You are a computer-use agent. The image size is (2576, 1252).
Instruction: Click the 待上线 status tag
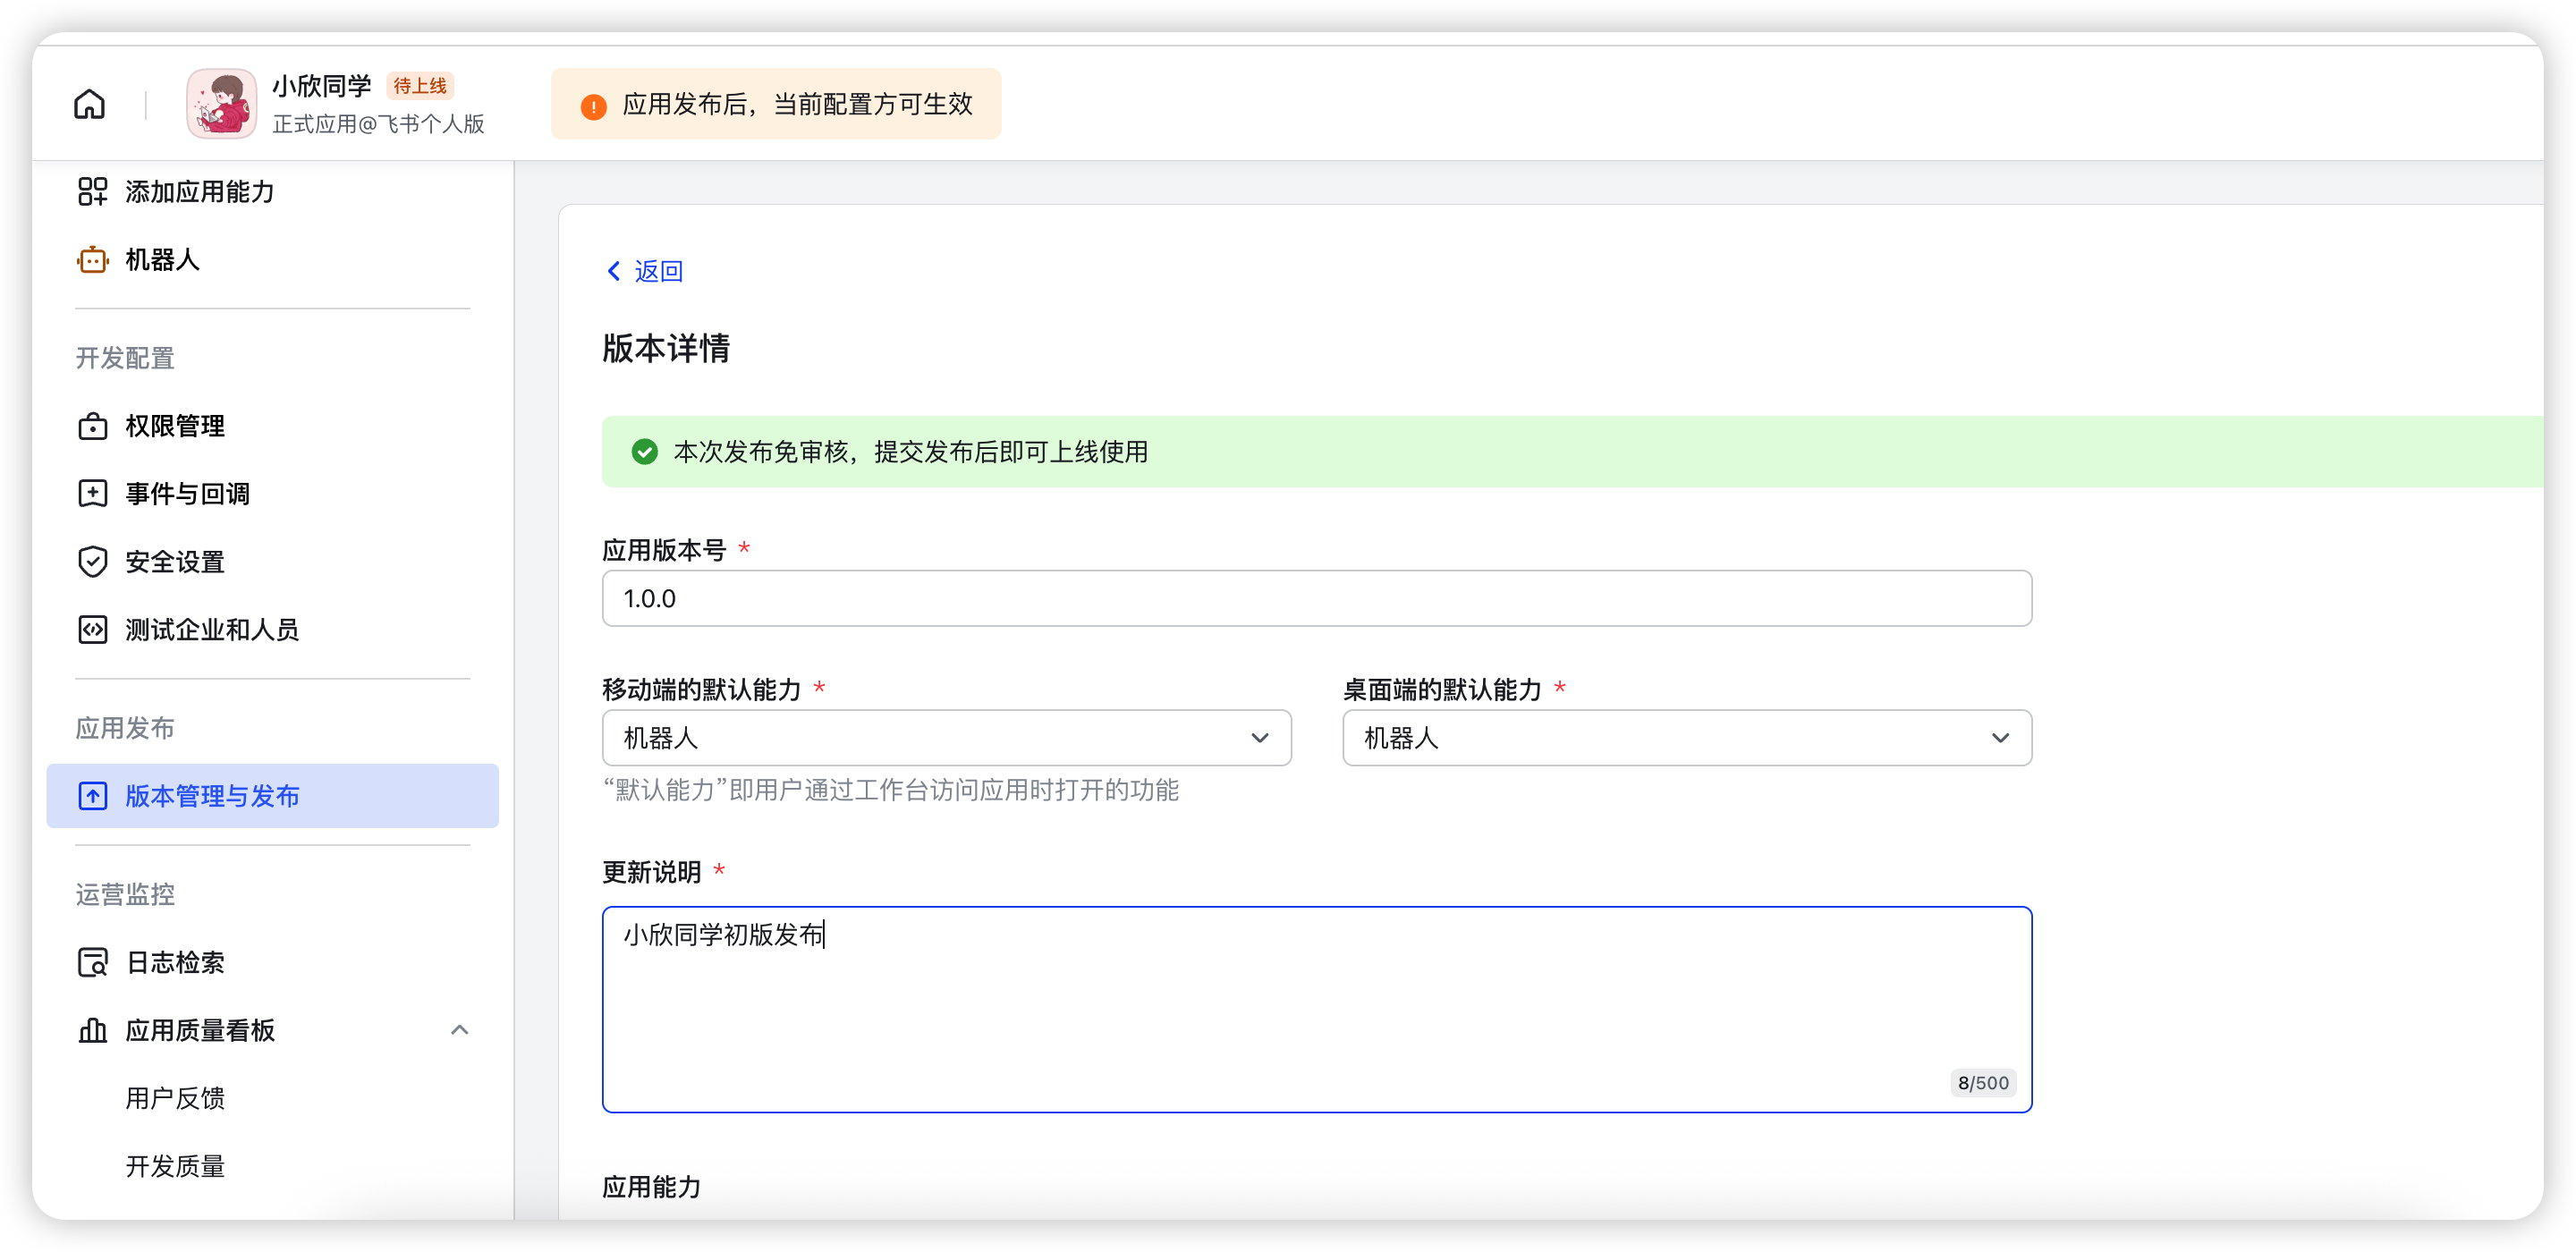tap(420, 86)
